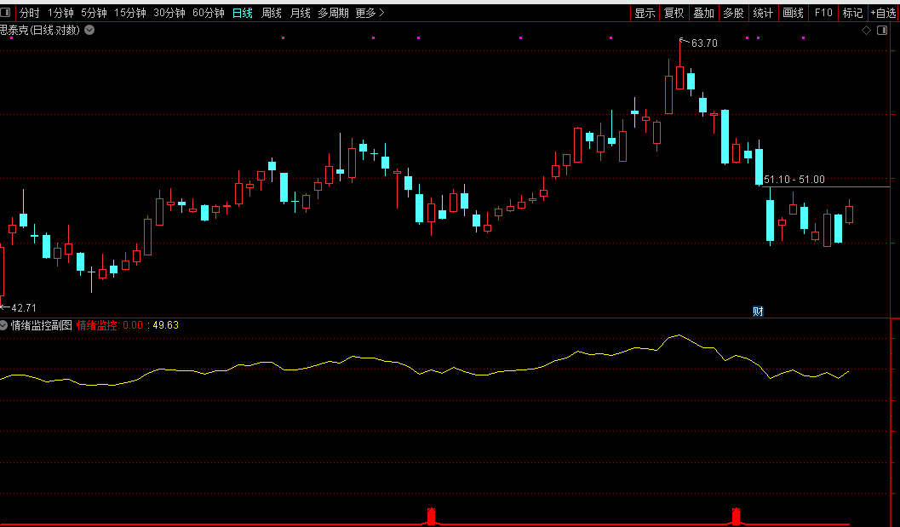Click the split-window icon in chart corner
The width and height of the screenshot is (900, 527).
882,31
